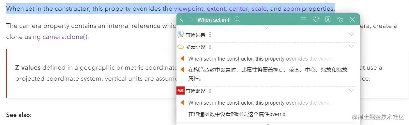This screenshot has width=409, height=125.
Task: Pin the translation popup with pin icon
Action: click(x=340, y=19)
